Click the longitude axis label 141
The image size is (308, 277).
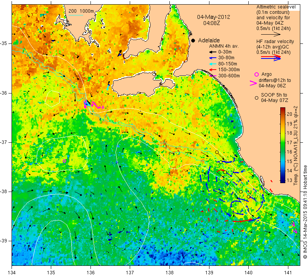tap(288, 273)
